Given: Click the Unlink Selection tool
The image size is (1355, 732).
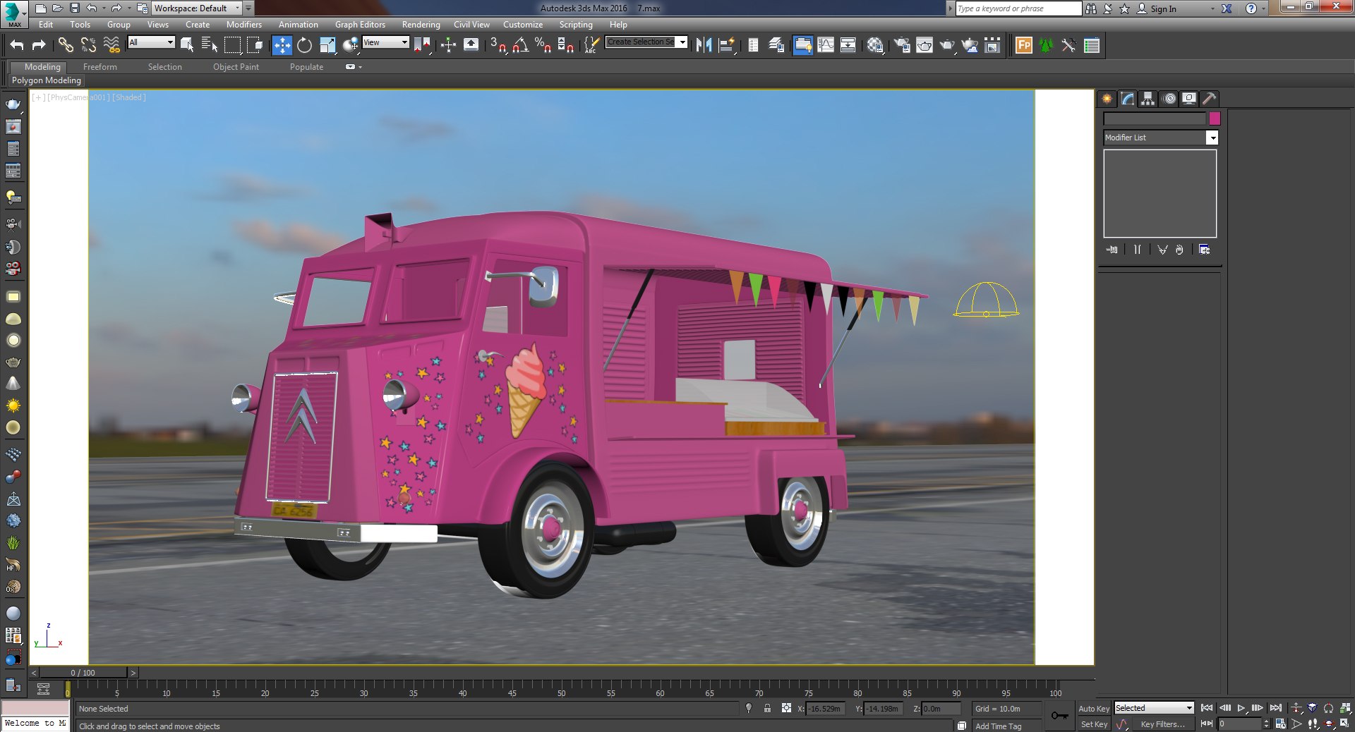Looking at the screenshot, I should [x=88, y=45].
